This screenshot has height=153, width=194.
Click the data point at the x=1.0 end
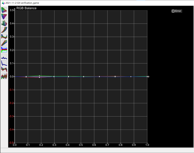147,76
